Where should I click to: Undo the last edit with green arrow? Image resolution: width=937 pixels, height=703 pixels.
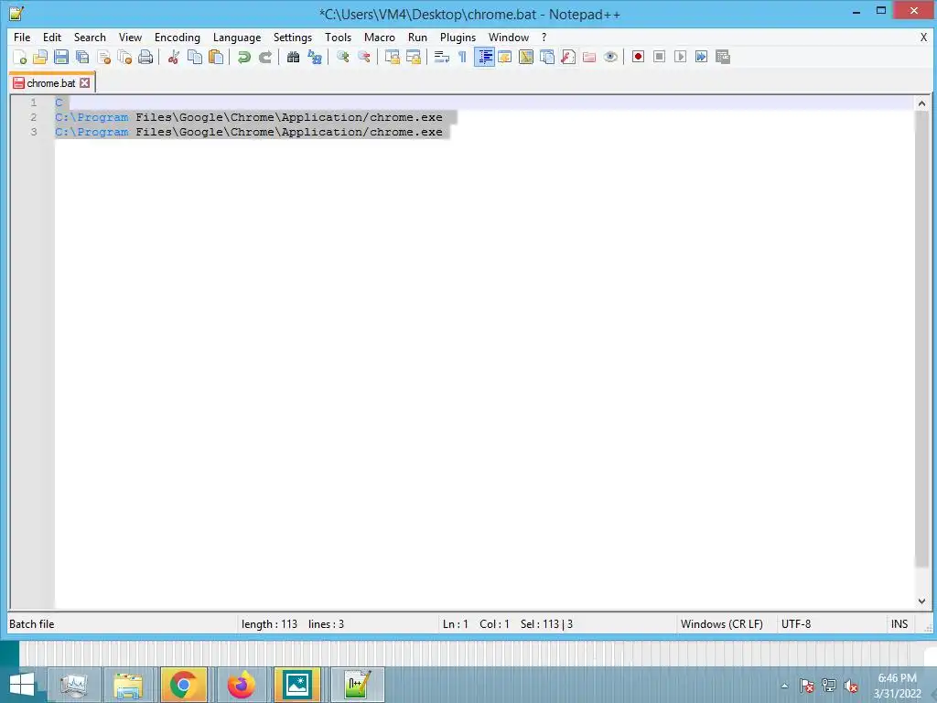243,57
